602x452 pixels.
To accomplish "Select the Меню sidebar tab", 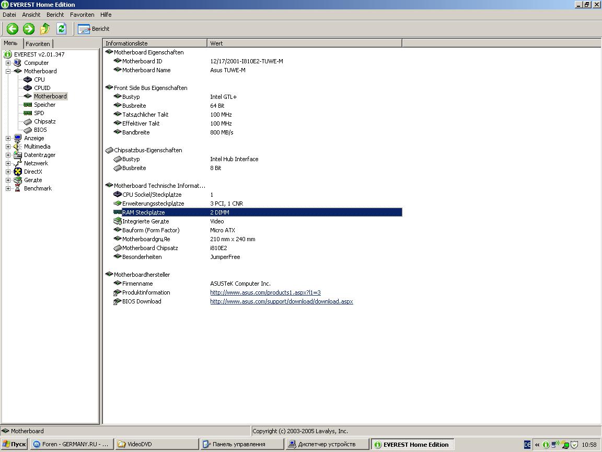I will click(11, 43).
